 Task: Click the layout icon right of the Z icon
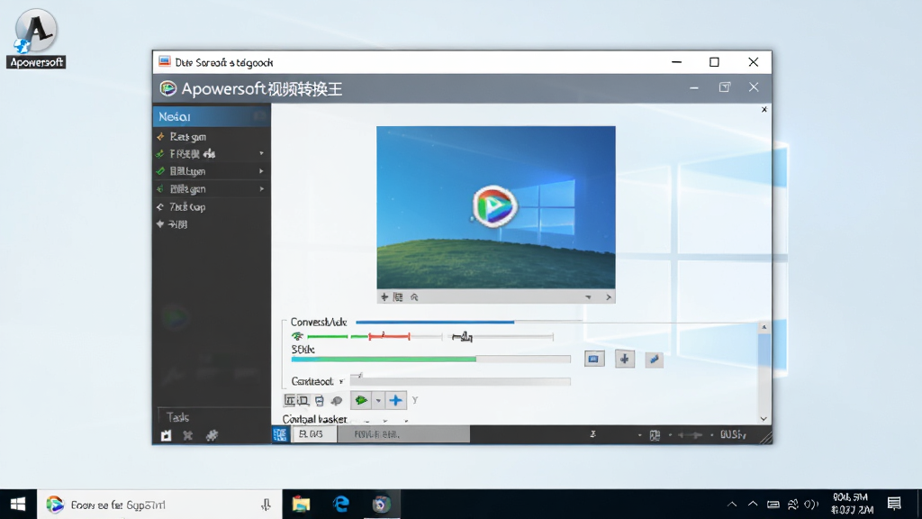pyautogui.click(x=655, y=435)
